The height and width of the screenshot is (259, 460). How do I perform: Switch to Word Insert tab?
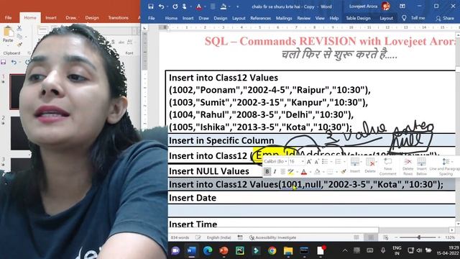click(188, 18)
